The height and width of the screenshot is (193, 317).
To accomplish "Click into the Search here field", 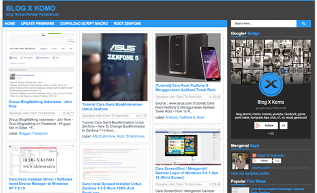I will 263,23.
